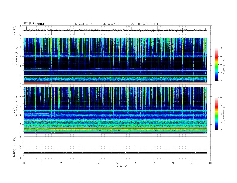Click the "VLF Spectra" plot title
The width and height of the screenshot is (237, 183).
point(34,24)
